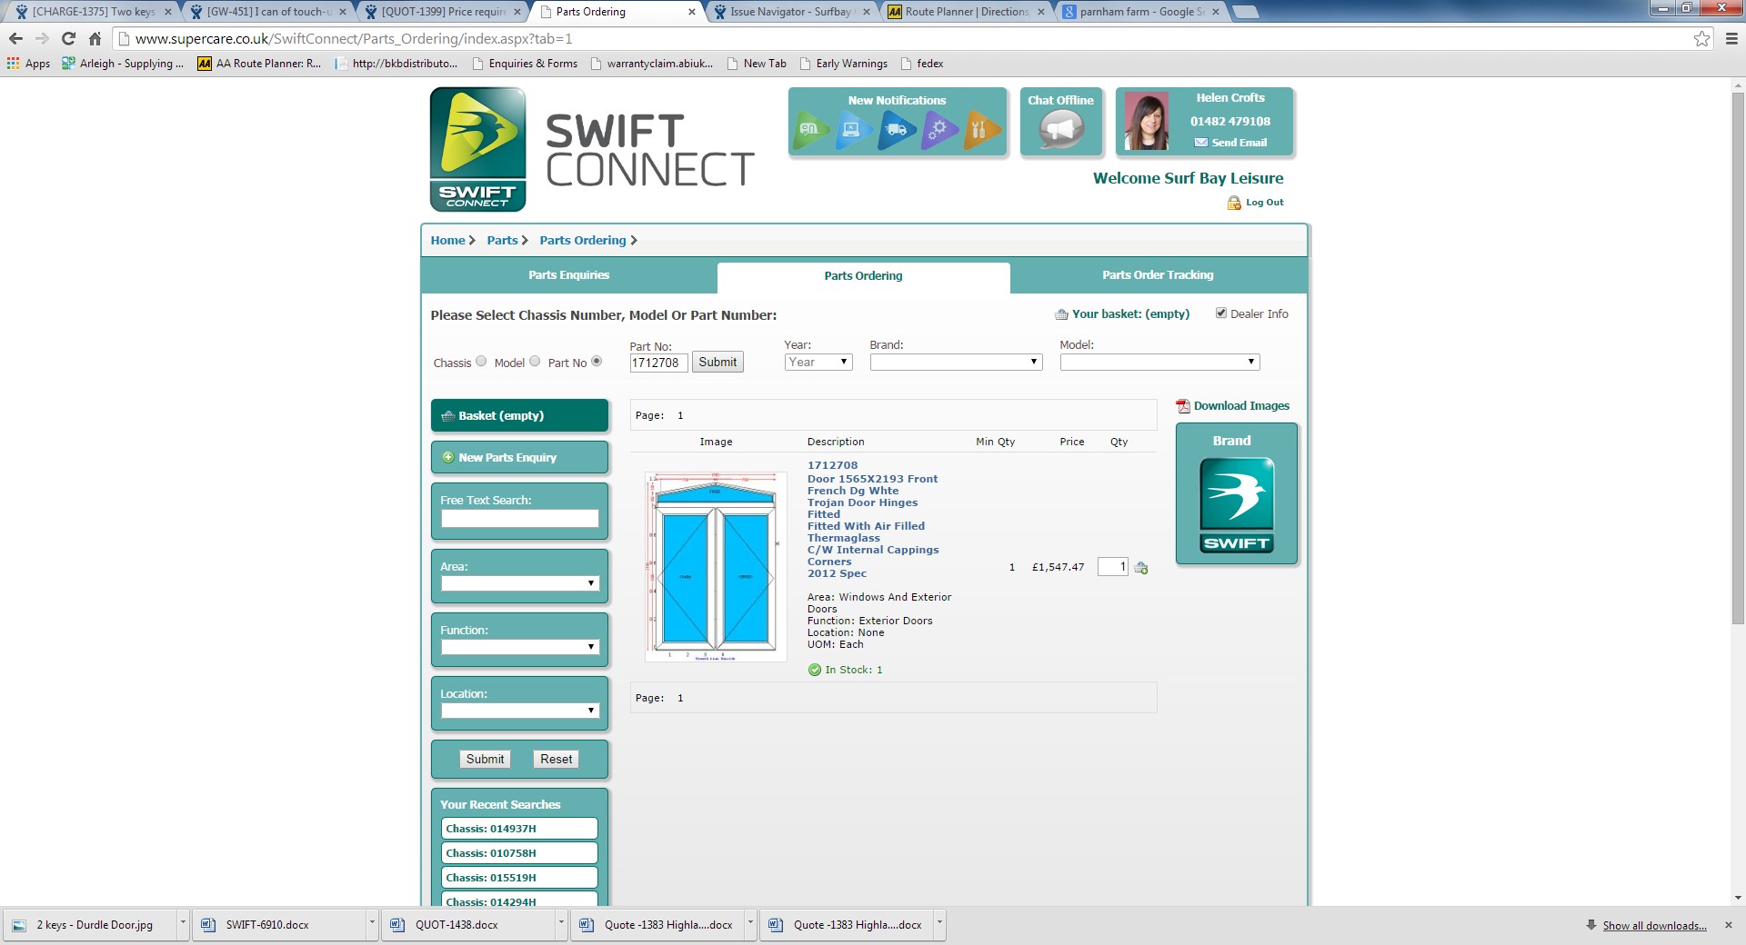Open the delivery truck notification icon
Screen dimensions: 1746x945
click(x=896, y=130)
